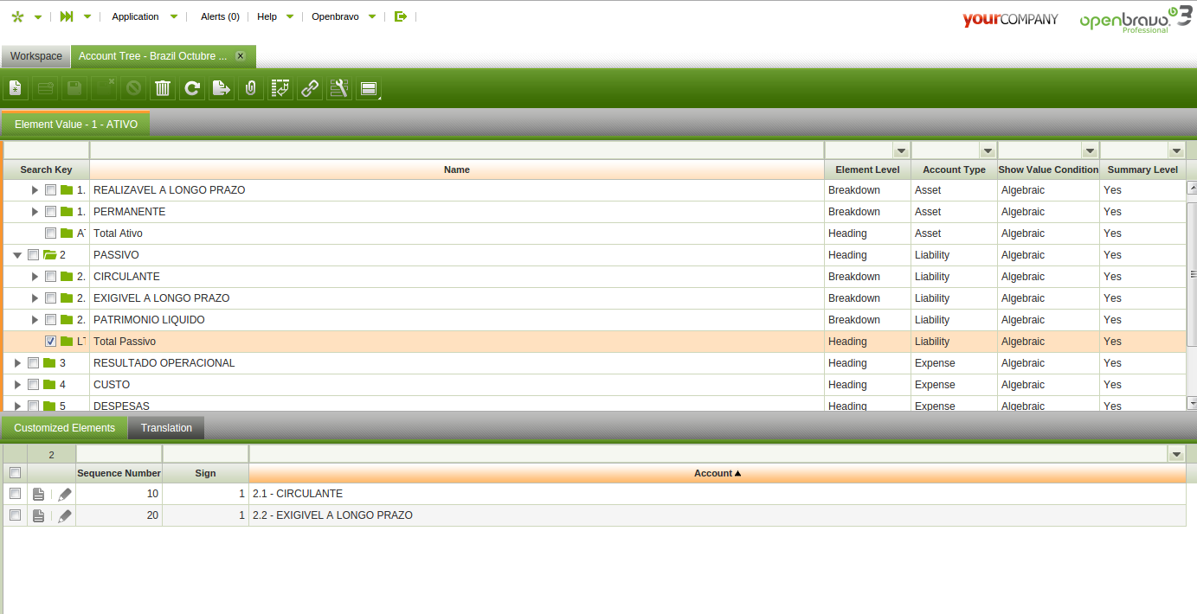Screen dimensions: 1197x614
Task: Click the Name filter input field
Action: click(x=456, y=150)
